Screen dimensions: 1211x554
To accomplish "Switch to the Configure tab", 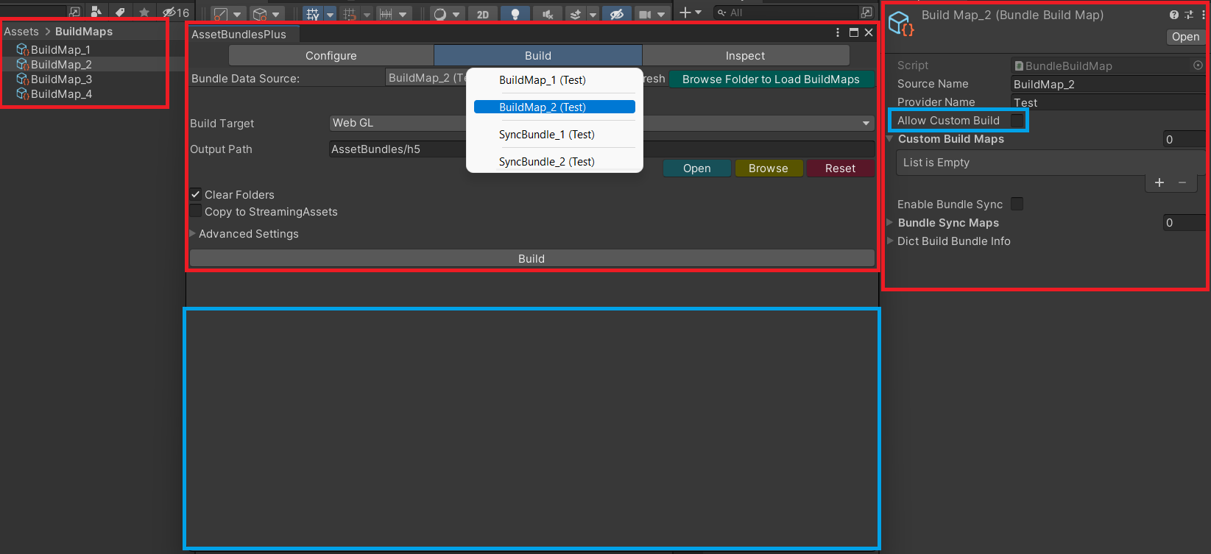I will tap(331, 56).
